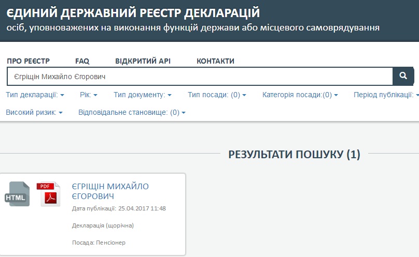The image size is (419, 257).
Task: Expand the Категорія посади dropdown
Action: [300, 95]
